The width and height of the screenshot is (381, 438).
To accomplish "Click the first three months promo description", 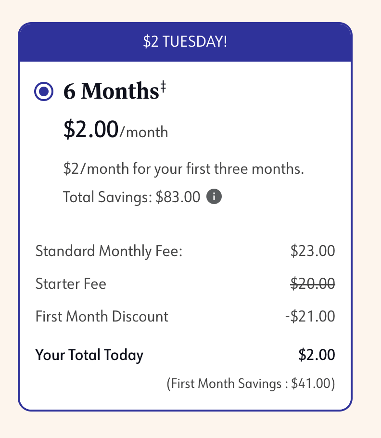I will pos(184,169).
